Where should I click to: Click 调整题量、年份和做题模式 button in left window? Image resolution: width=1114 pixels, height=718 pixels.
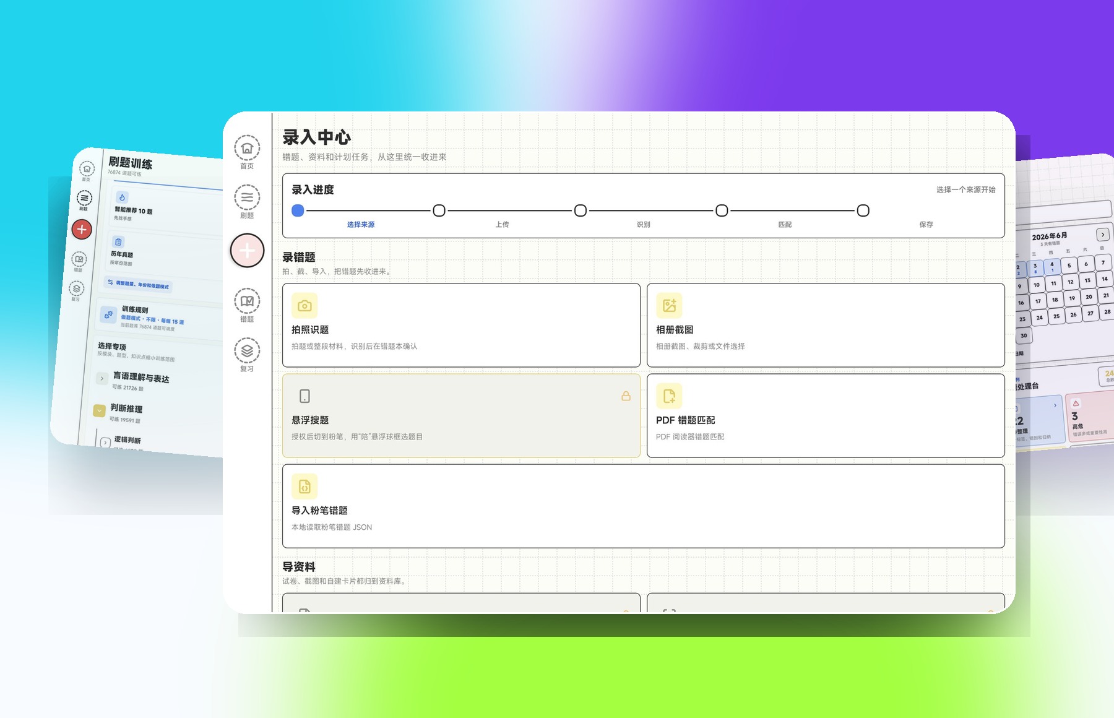pyautogui.click(x=138, y=285)
